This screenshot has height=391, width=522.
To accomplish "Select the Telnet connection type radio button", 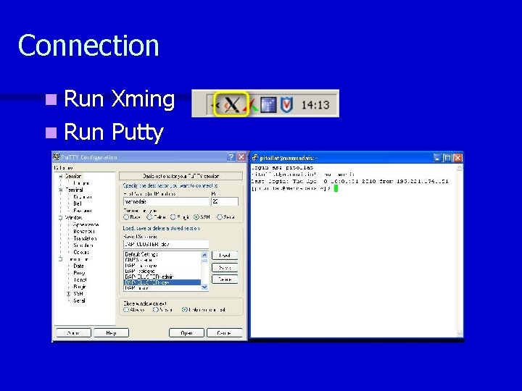I will [149, 217].
